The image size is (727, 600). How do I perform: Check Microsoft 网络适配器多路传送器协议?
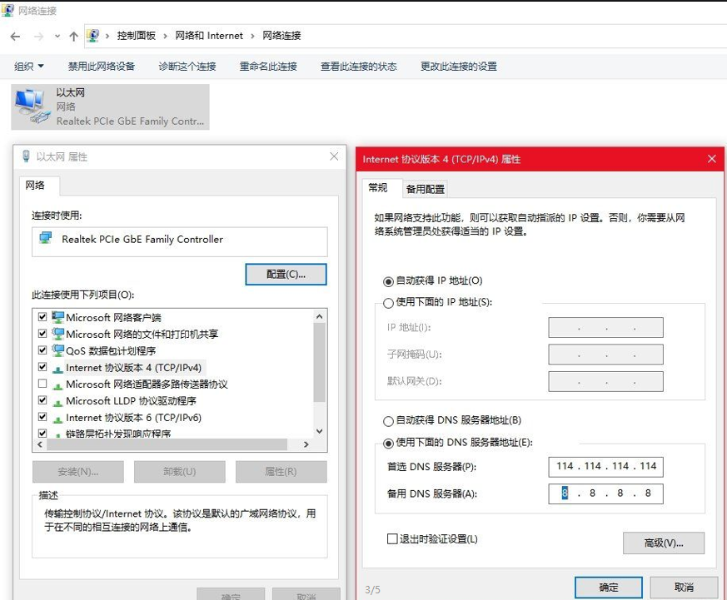coord(44,384)
